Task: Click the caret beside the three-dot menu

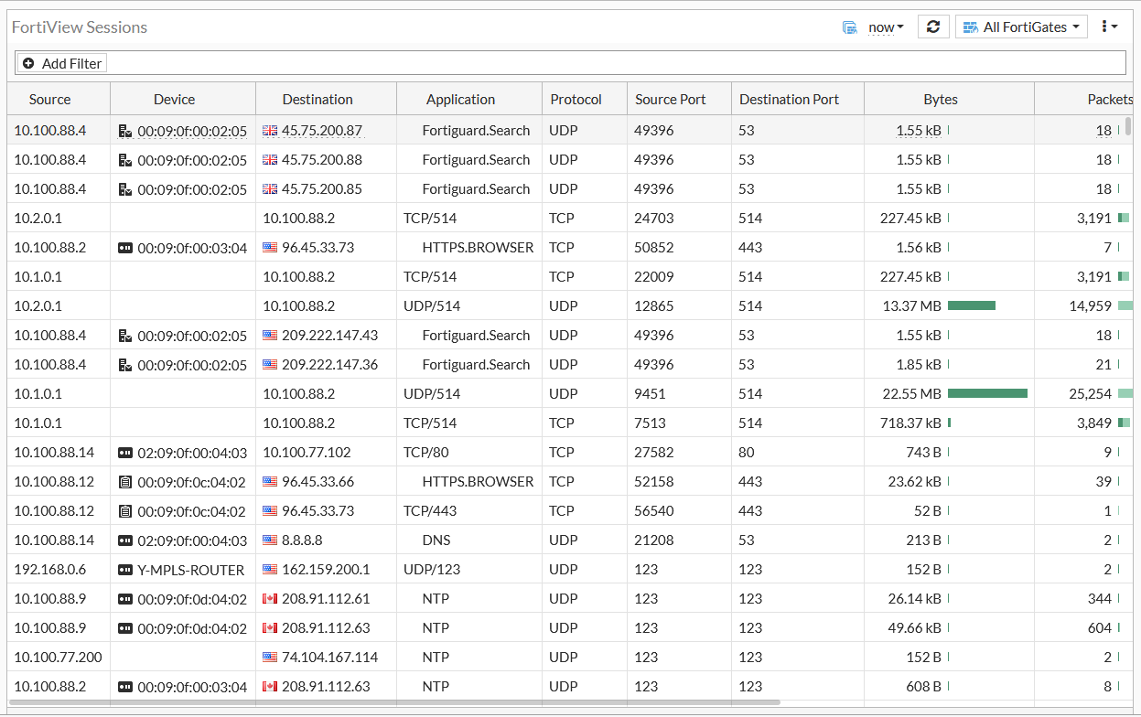Action: (x=1115, y=27)
